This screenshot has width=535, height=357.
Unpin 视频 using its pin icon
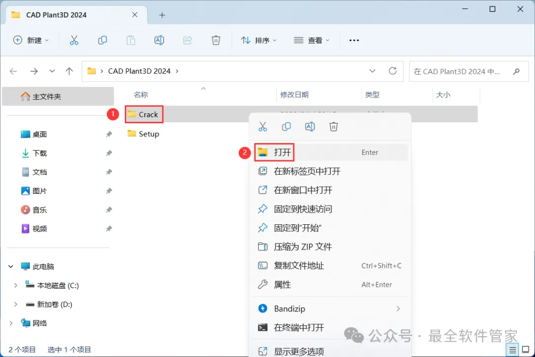pos(109,229)
